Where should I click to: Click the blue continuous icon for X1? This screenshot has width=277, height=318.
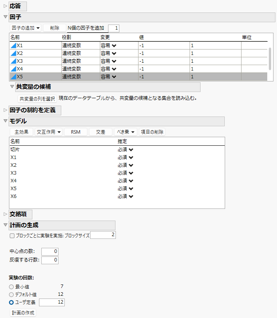(x=13, y=46)
